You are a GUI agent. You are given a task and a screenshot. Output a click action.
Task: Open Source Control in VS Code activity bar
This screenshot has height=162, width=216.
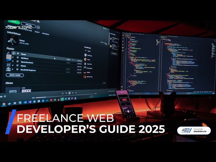click(x=123, y=42)
